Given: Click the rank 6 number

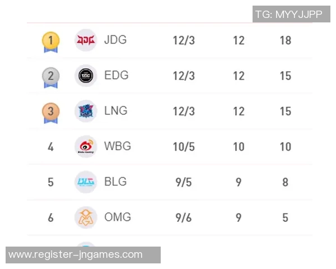Looking at the screenshot, I should pos(50,217).
